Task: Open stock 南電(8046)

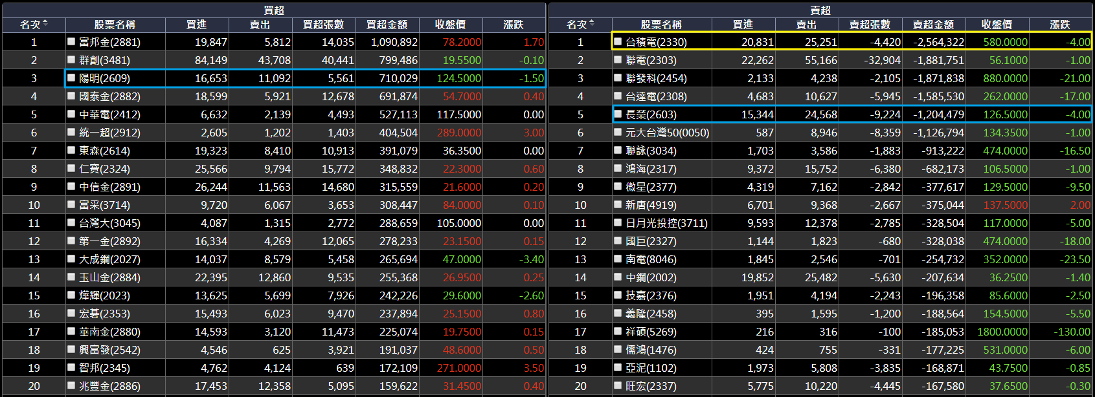Action: point(651,259)
